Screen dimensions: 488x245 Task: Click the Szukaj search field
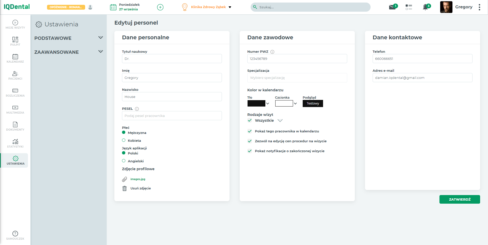[311, 7]
